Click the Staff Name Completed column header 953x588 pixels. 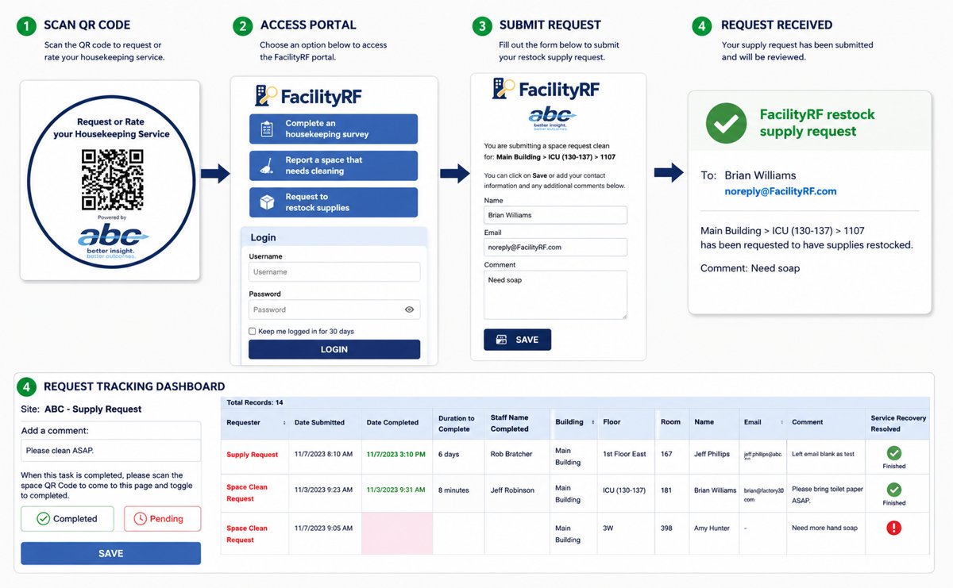pyautogui.click(x=510, y=423)
